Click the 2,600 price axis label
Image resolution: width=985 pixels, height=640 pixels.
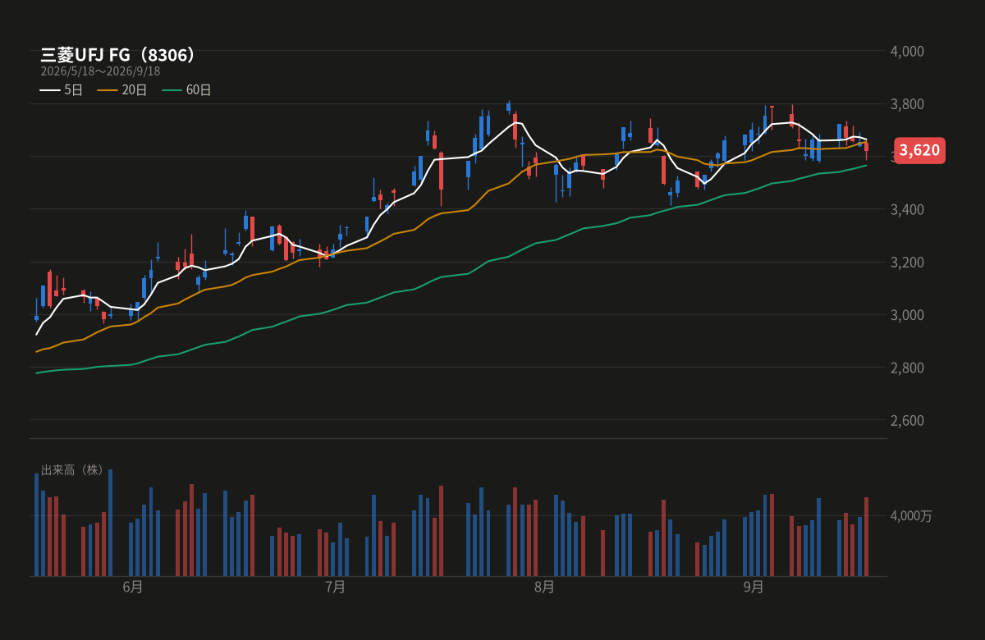click(x=907, y=420)
